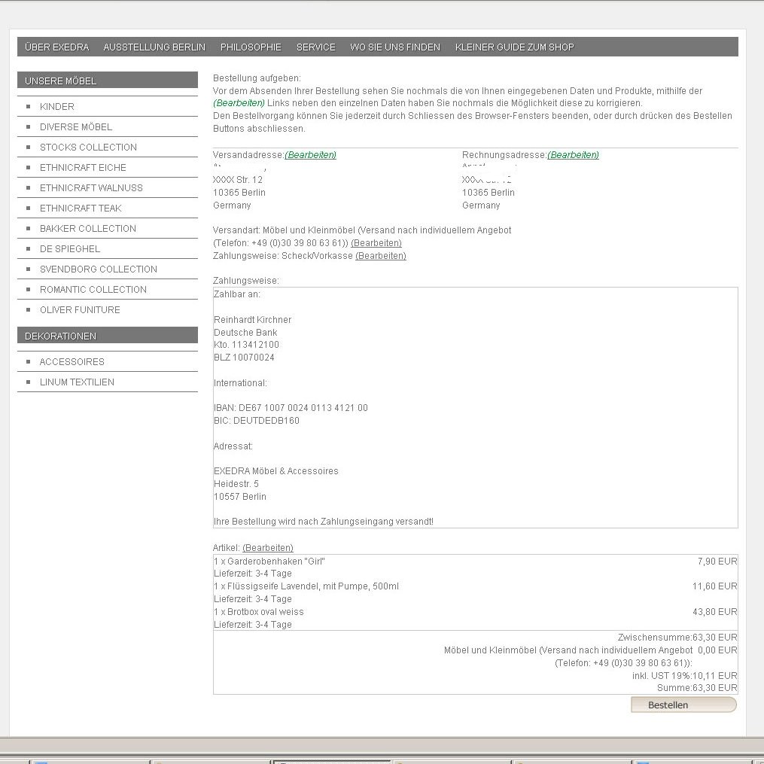Click Bearbeiten beside the Artikel list
The height and width of the screenshot is (764, 764).
tap(267, 548)
